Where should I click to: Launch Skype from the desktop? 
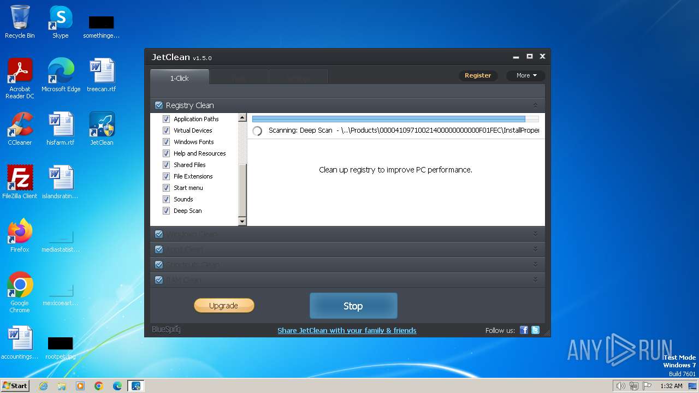60,22
